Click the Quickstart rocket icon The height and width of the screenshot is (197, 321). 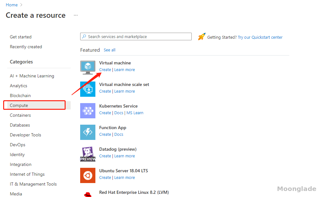tap(202, 36)
